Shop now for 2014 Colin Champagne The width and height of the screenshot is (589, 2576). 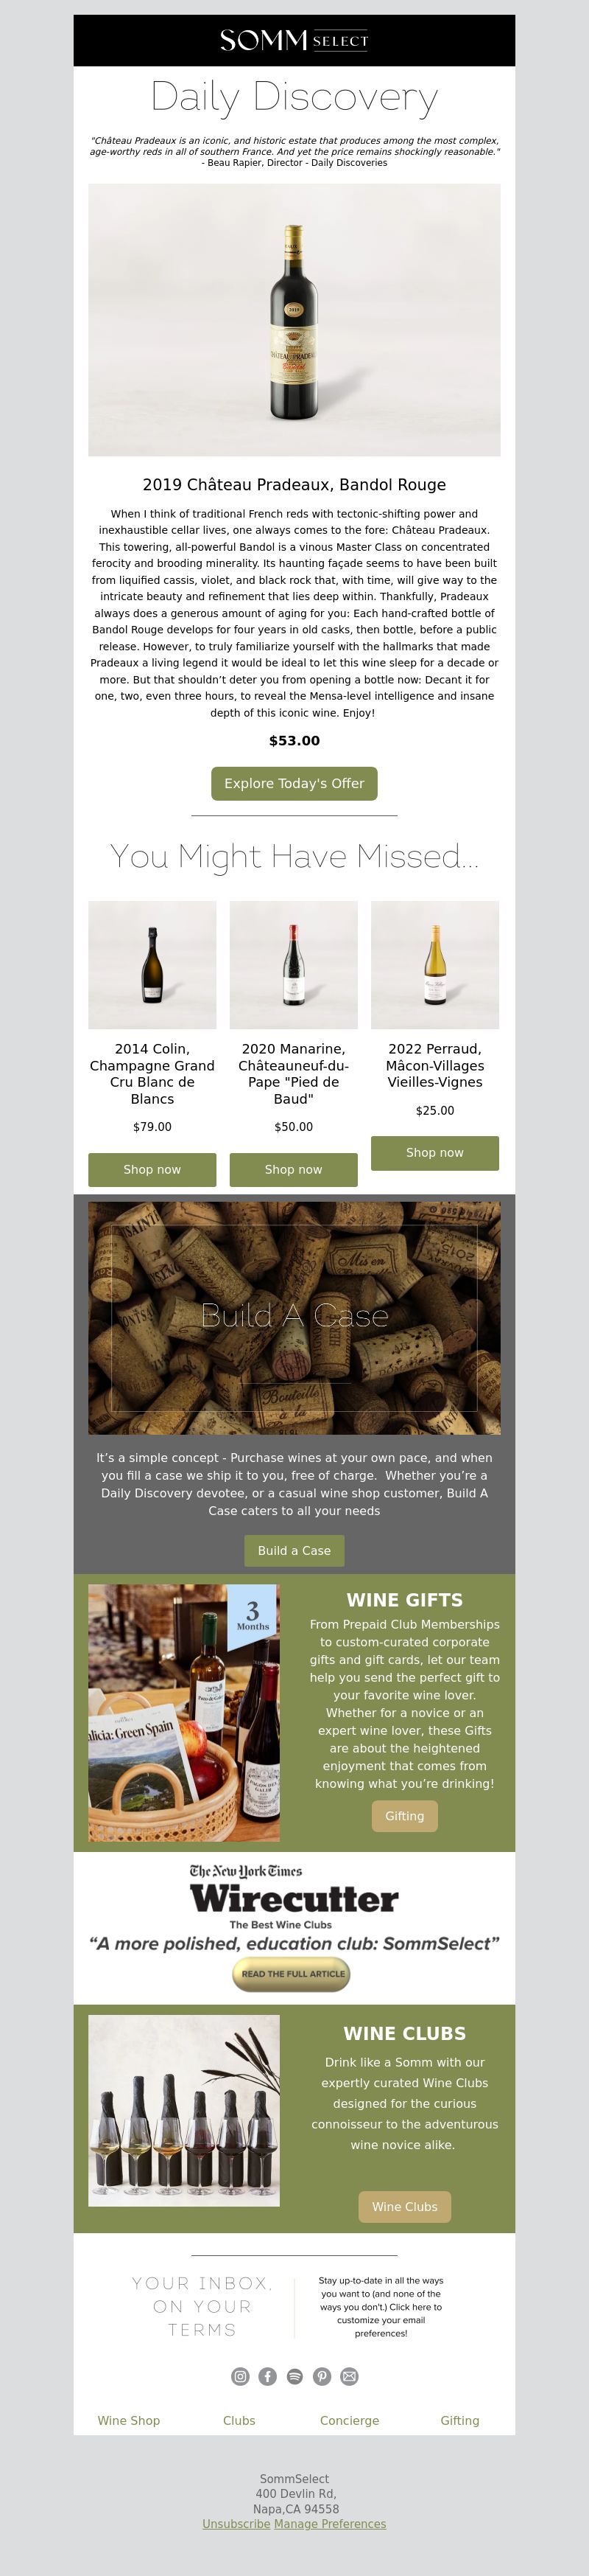tap(152, 1169)
